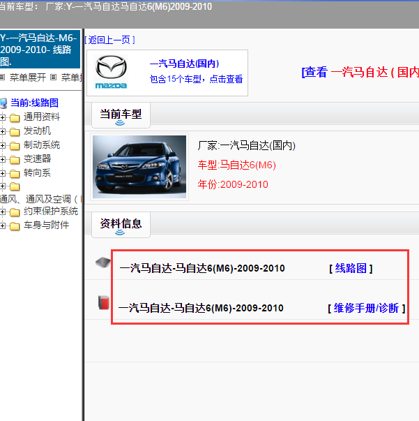
Task: Open the 一汽马自达(国内) brand link
Action: [184, 64]
